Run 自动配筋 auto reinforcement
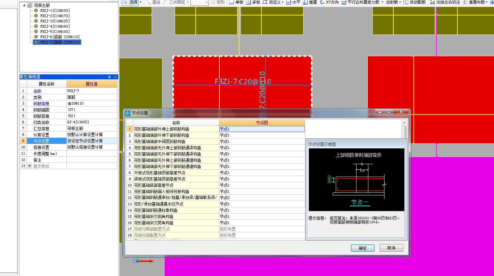The height and width of the screenshot is (276, 494). (x=414, y=2)
